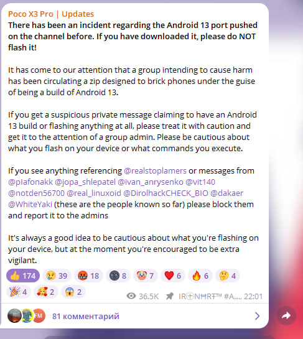
Task: Open the 81 комментарий thread
Action: [x=86, y=316]
